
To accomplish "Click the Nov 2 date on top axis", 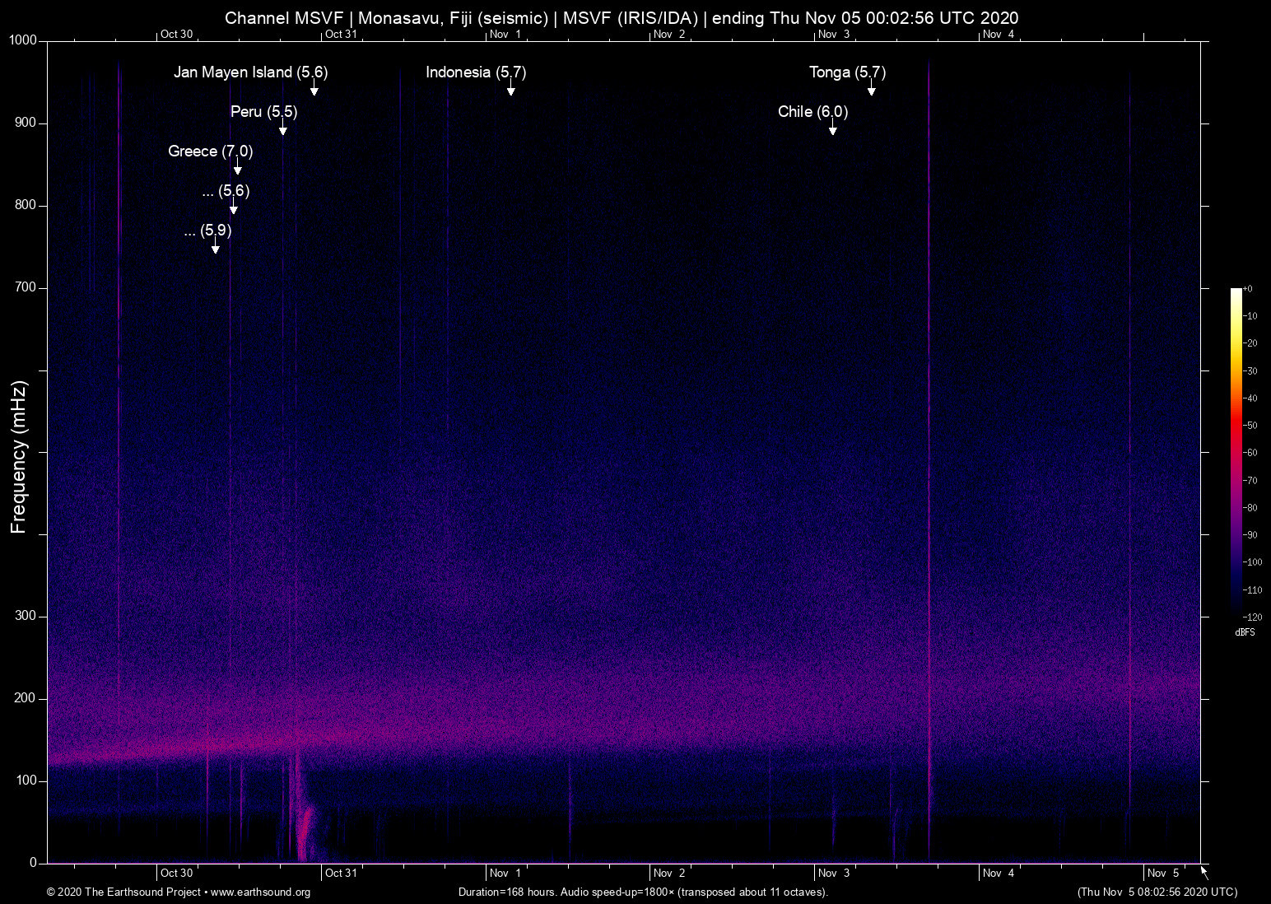I will coord(668,34).
